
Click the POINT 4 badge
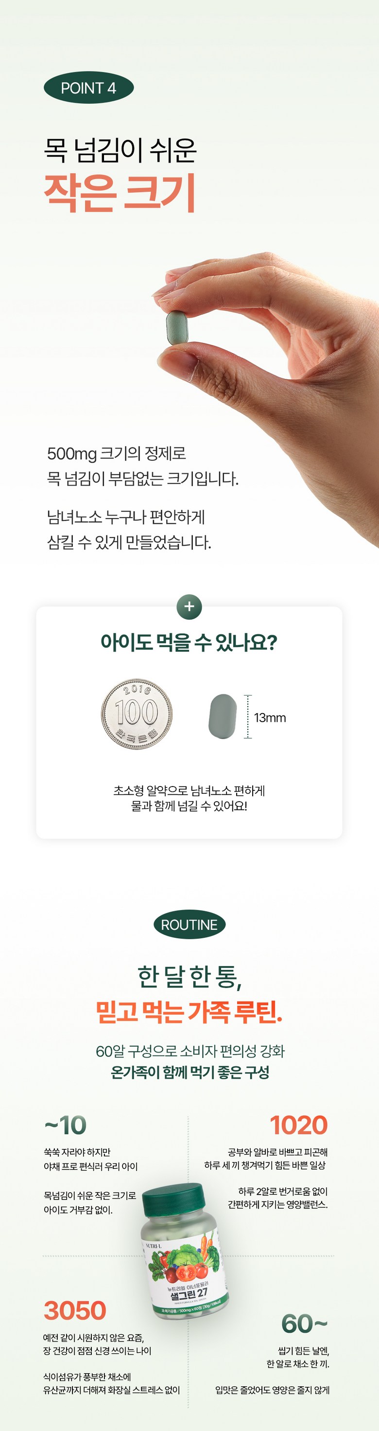pyautogui.click(x=88, y=88)
